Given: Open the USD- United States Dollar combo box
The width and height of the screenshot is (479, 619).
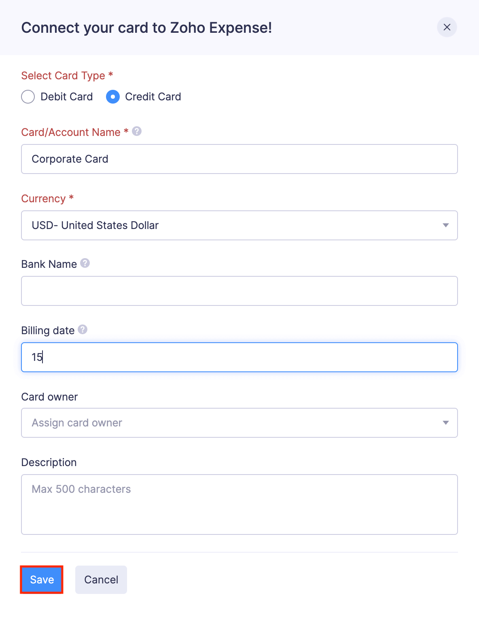Looking at the screenshot, I should coord(239,225).
